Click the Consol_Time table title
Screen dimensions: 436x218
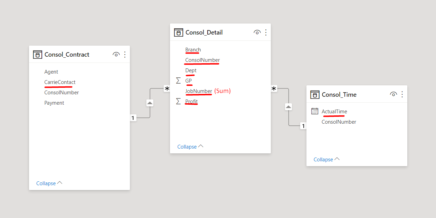(x=339, y=95)
